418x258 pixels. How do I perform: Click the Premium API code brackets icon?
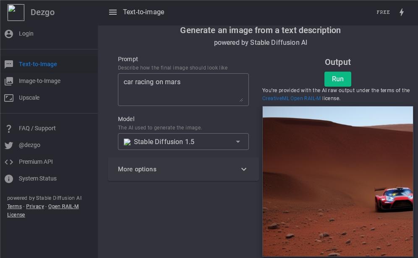(9, 162)
